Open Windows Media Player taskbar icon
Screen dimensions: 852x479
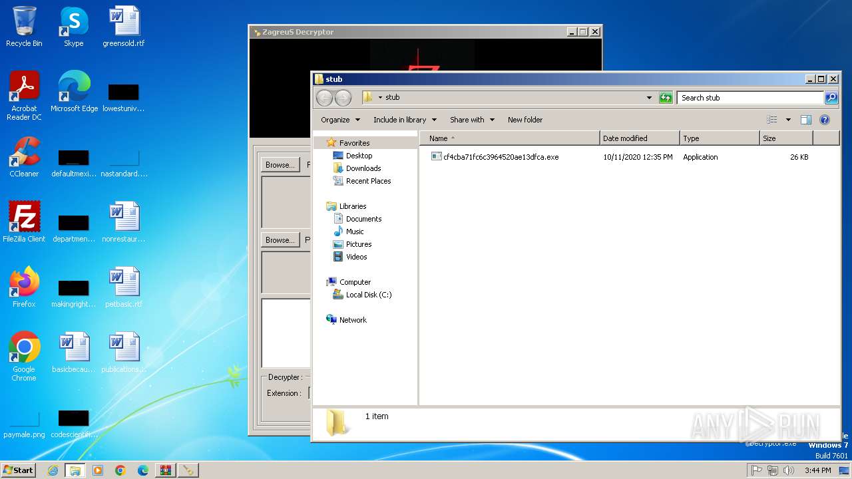pos(98,470)
